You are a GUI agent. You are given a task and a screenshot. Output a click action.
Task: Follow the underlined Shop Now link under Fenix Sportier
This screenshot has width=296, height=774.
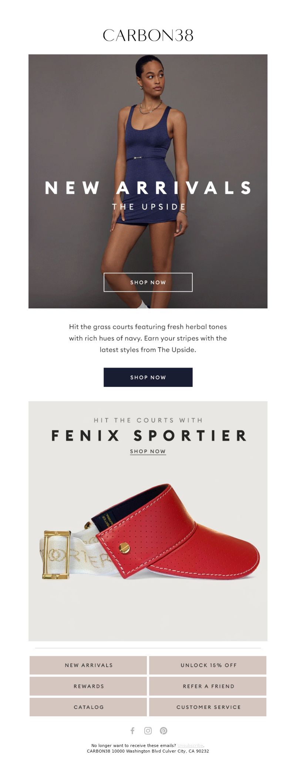click(148, 451)
